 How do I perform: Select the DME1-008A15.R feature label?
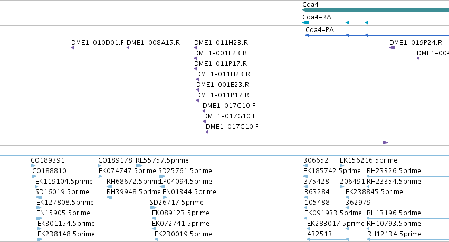point(153,43)
